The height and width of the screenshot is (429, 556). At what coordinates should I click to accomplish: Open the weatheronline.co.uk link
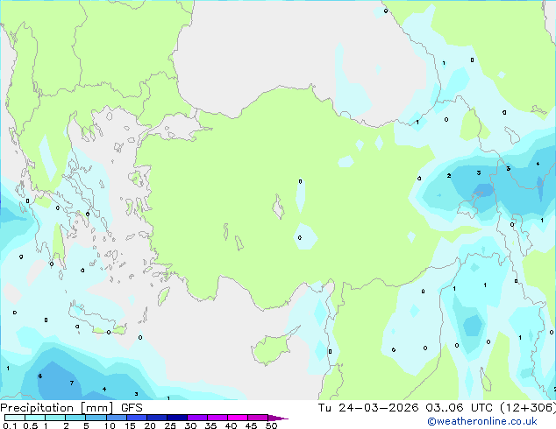(x=481, y=421)
